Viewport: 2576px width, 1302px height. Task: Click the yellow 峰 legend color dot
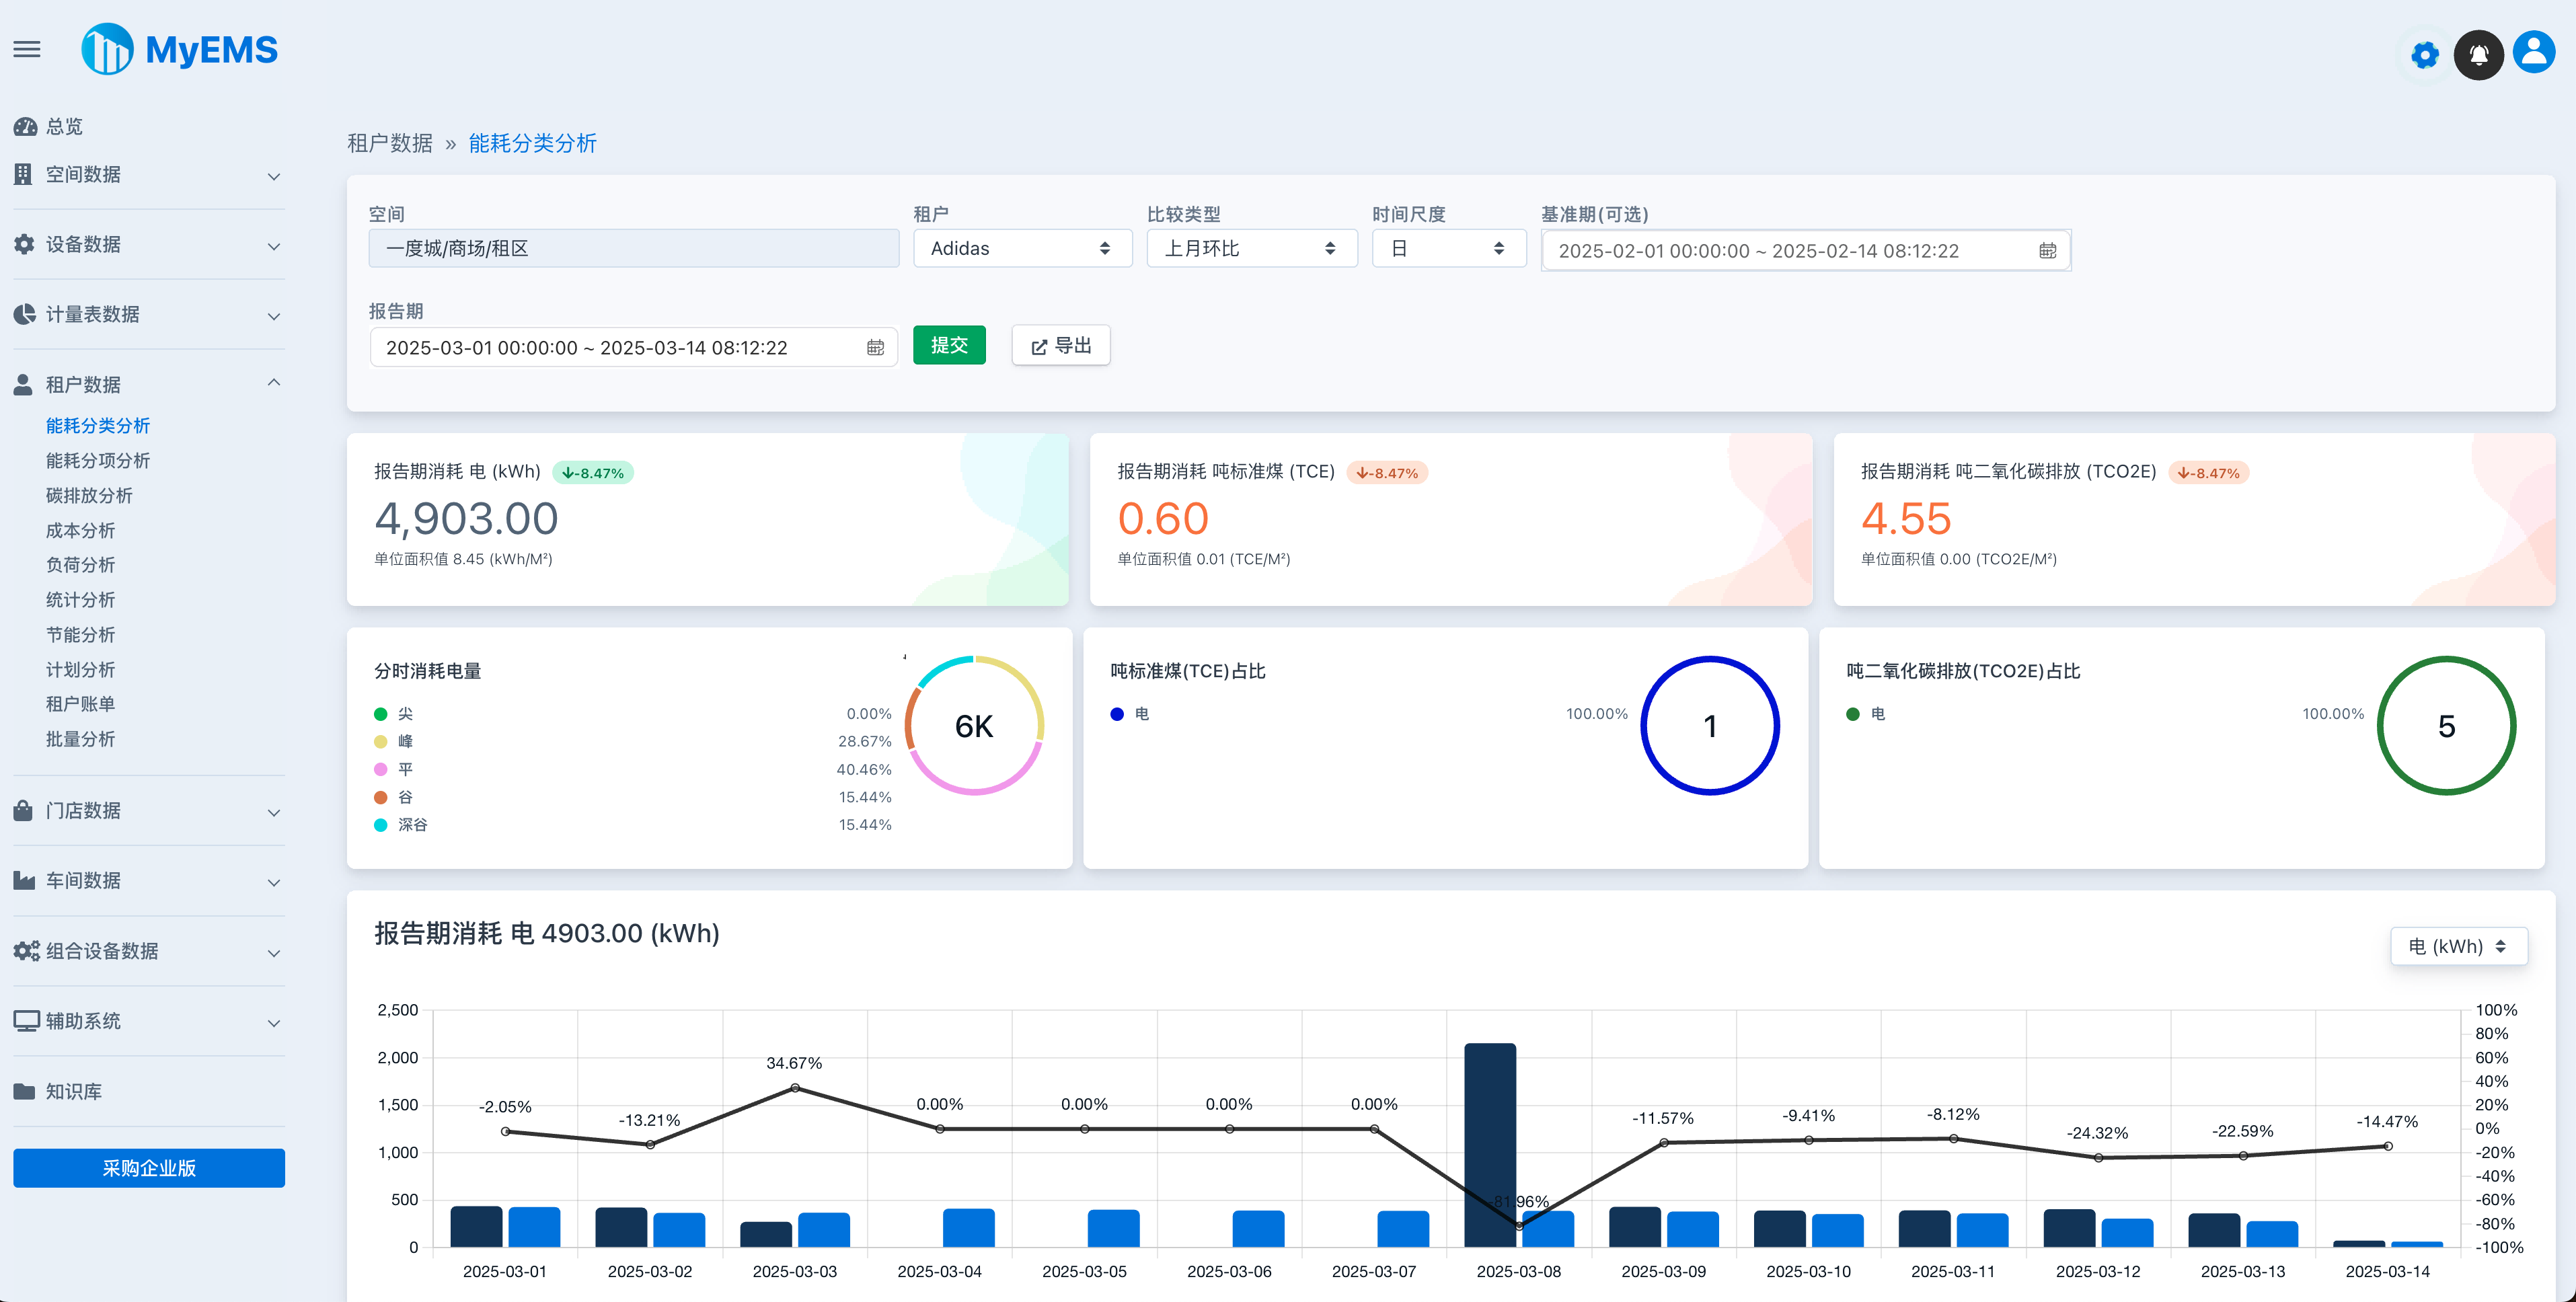click(x=380, y=741)
